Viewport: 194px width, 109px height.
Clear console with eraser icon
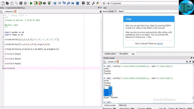click(x=190, y=62)
